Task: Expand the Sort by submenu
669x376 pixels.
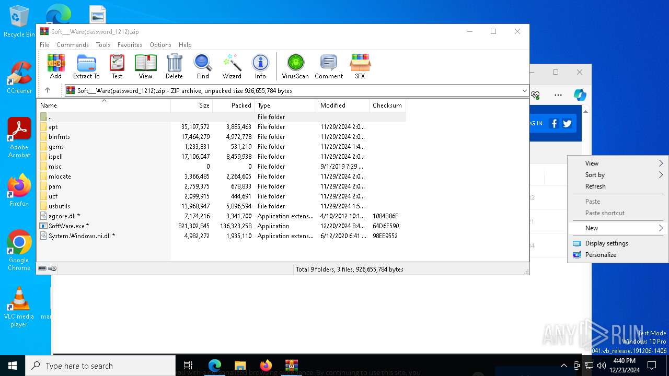Action: (617, 175)
